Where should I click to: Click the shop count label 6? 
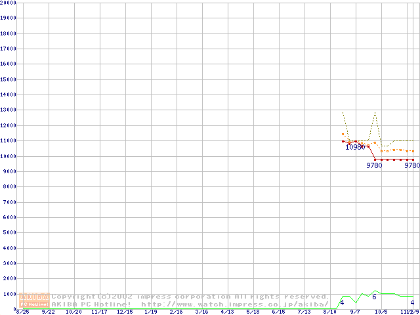[x=374, y=297]
